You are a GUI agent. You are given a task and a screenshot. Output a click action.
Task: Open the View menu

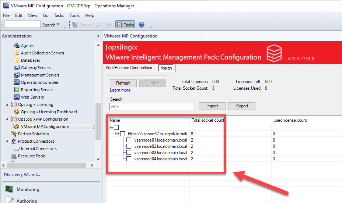[32, 15]
